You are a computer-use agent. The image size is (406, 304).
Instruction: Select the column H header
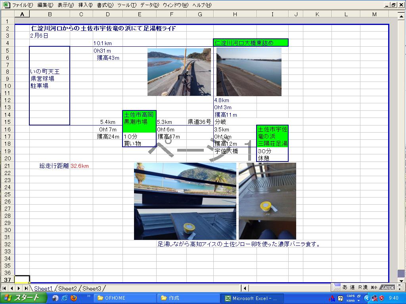click(x=235, y=15)
